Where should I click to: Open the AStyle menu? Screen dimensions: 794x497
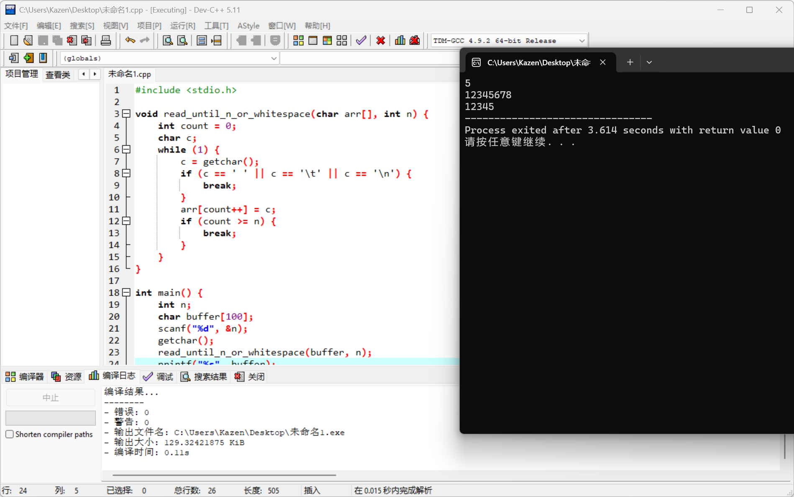[x=248, y=26]
